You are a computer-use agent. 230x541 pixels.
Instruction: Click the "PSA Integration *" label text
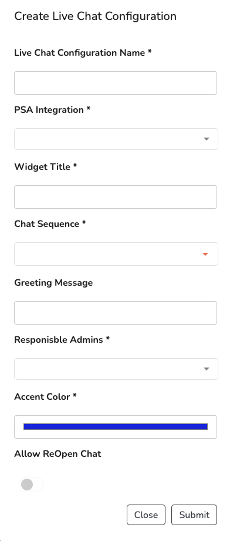pos(52,110)
